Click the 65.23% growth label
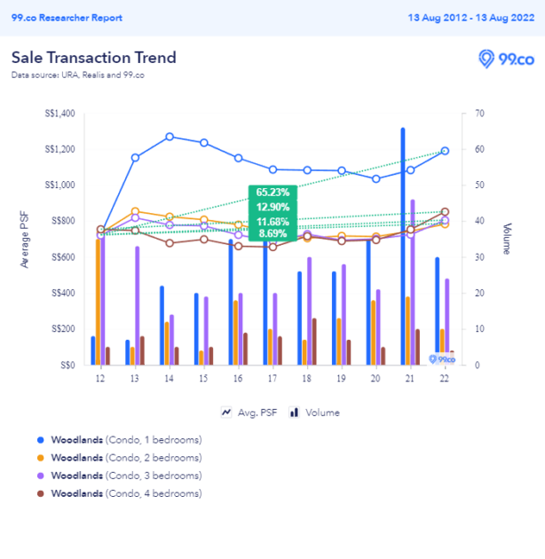The height and width of the screenshot is (559, 545). pyautogui.click(x=272, y=193)
